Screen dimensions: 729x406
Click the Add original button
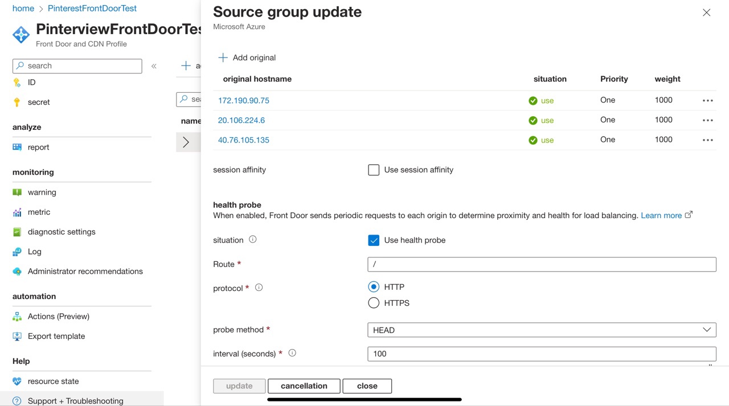click(x=247, y=58)
